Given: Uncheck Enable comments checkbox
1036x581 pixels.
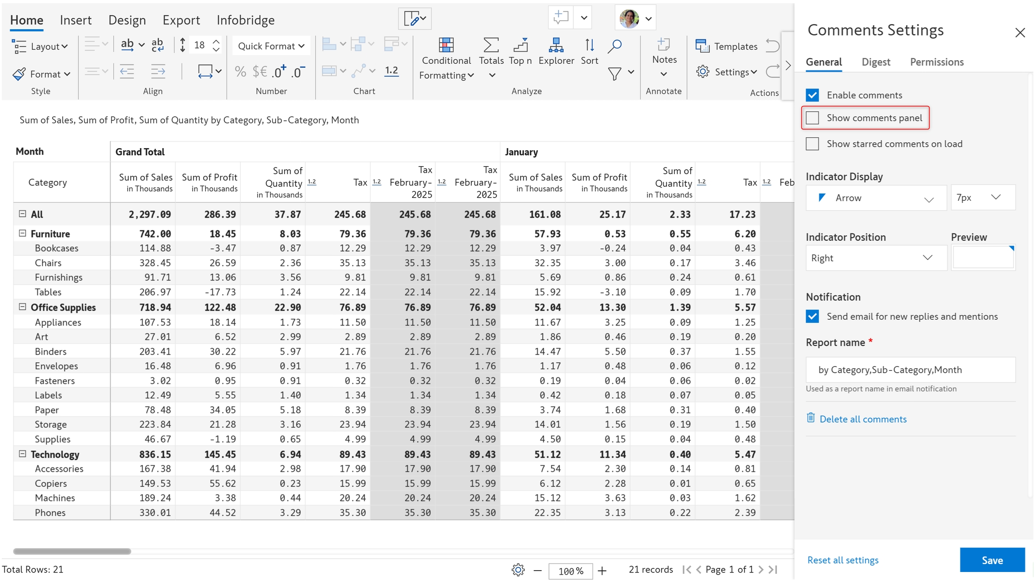Looking at the screenshot, I should click(x=812, y=95).
